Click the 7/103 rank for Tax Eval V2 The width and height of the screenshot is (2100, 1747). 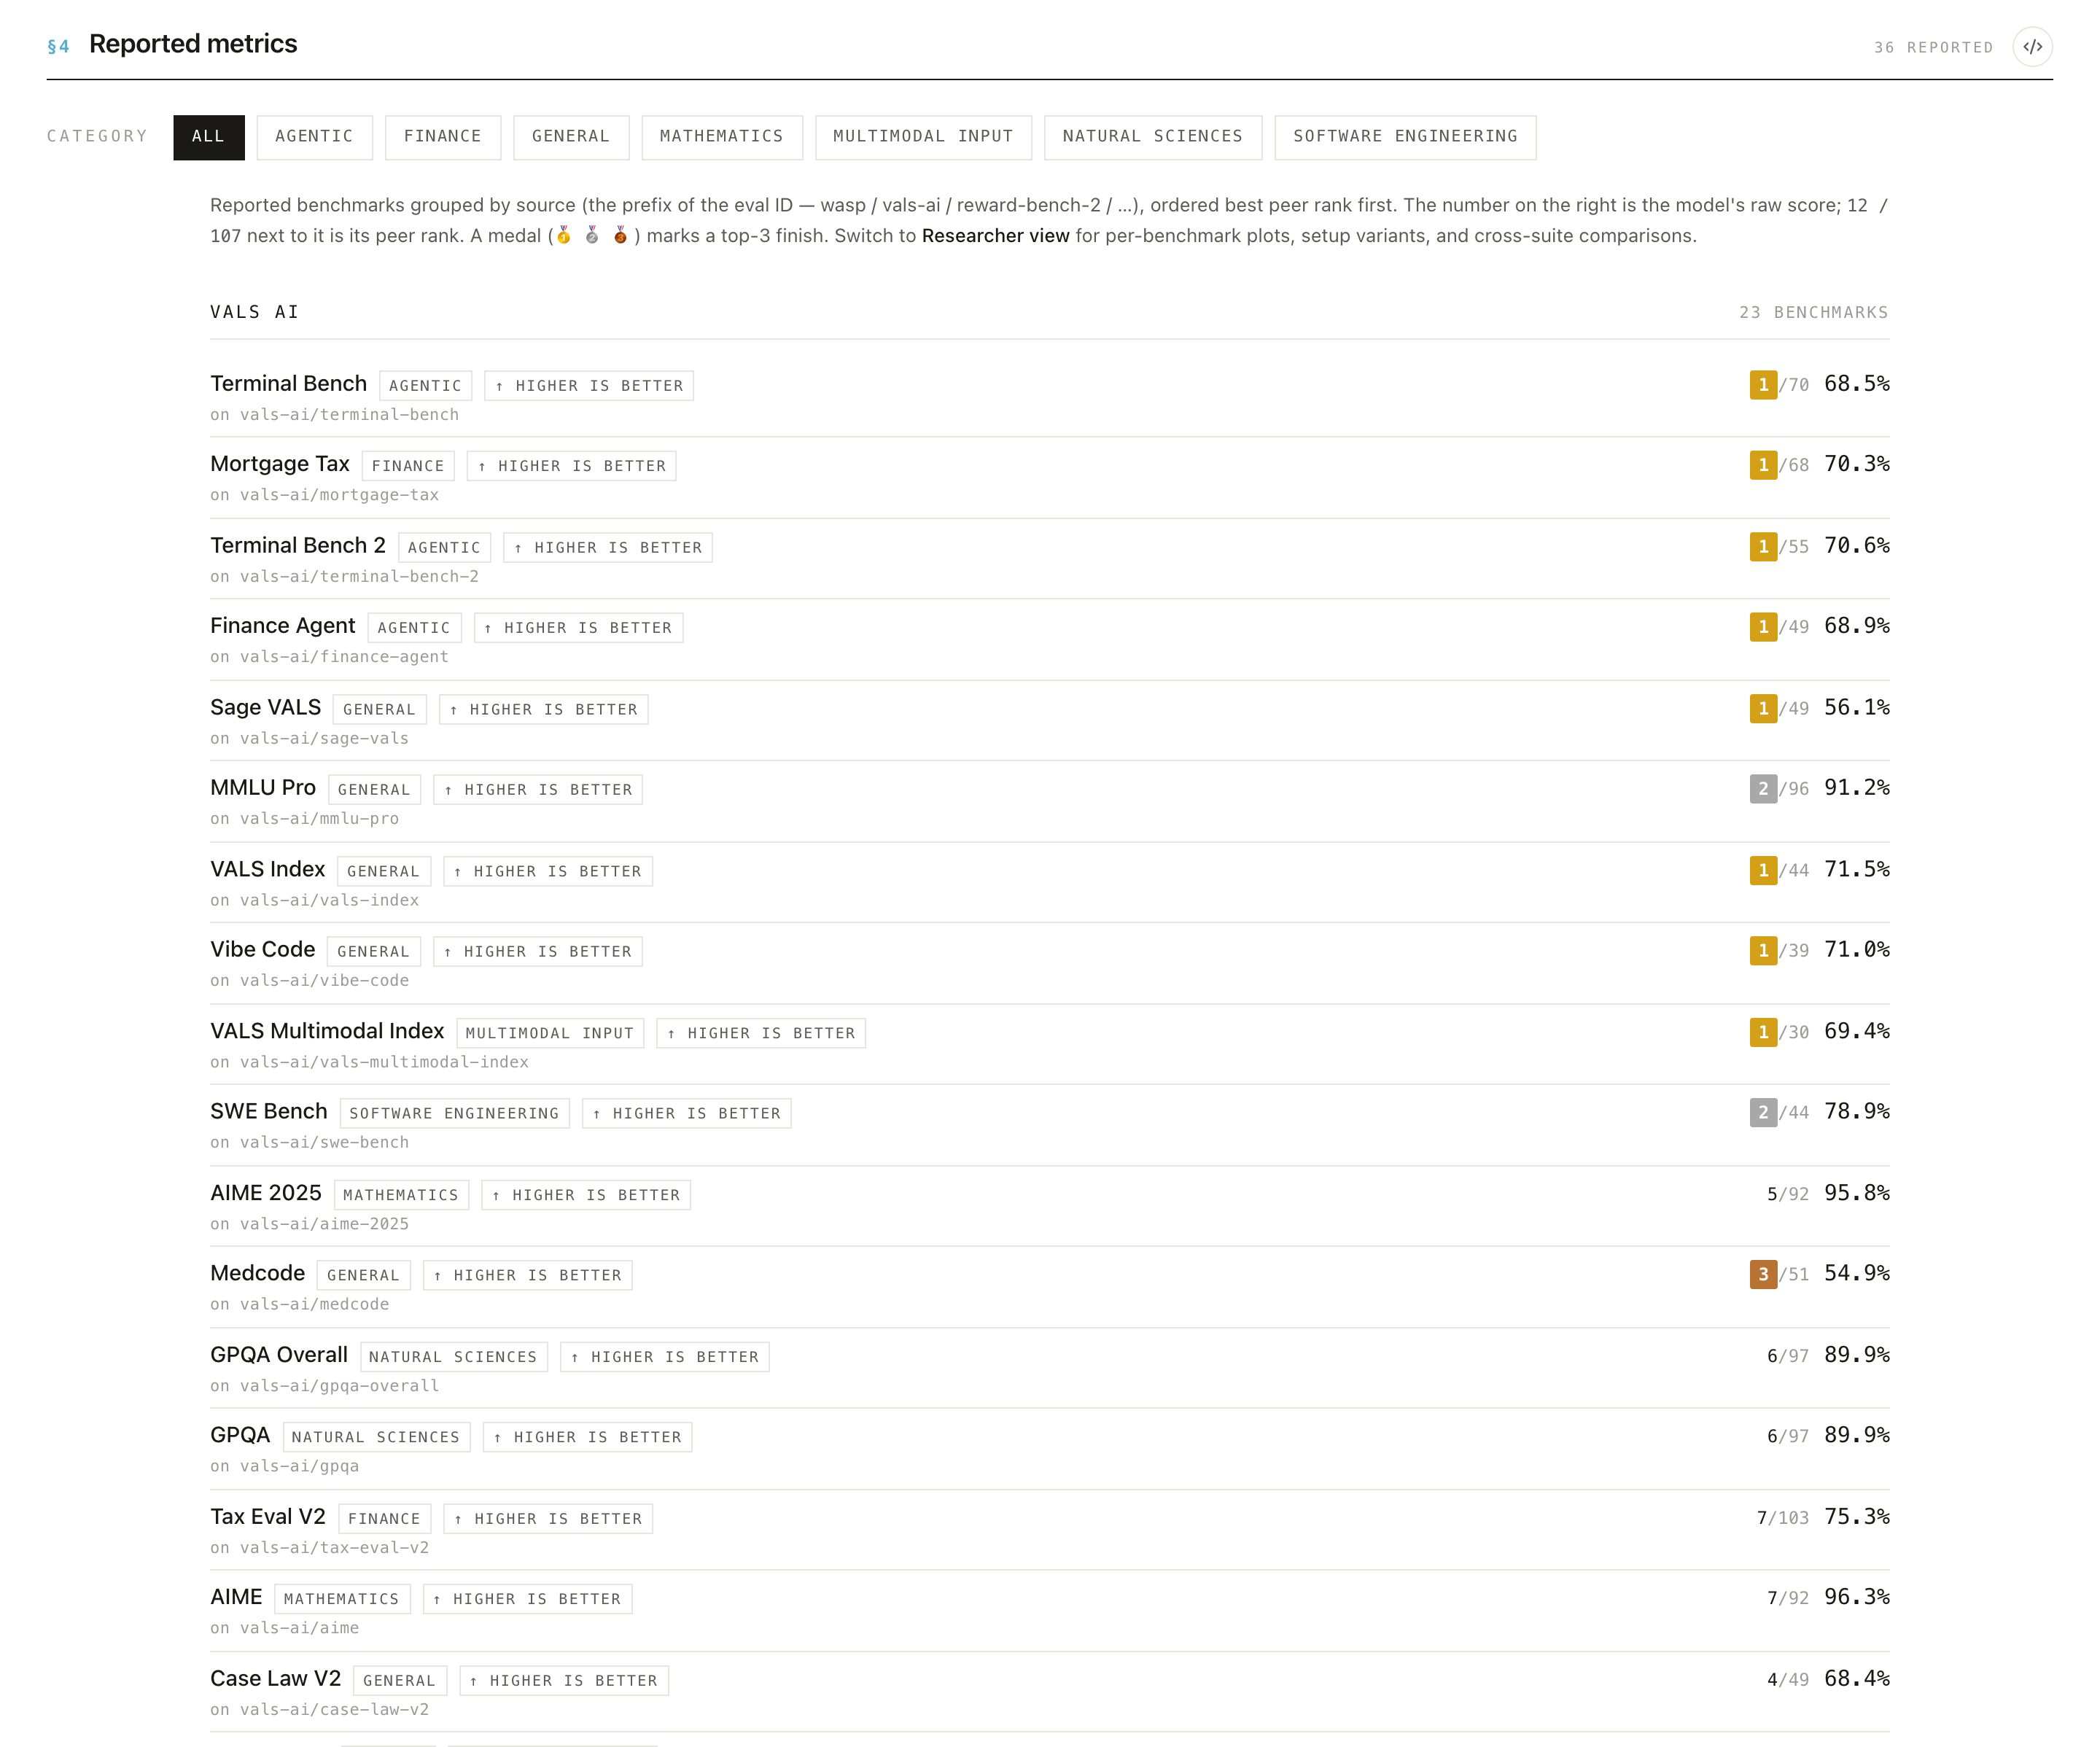pos(1783,1518)
